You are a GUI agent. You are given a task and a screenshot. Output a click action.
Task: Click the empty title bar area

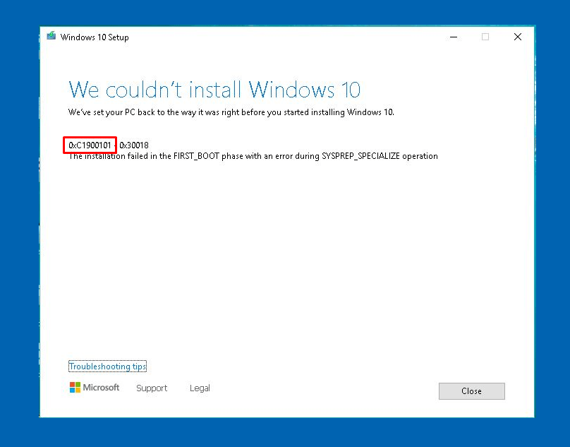pyautogui.click(x=282, y=37)
